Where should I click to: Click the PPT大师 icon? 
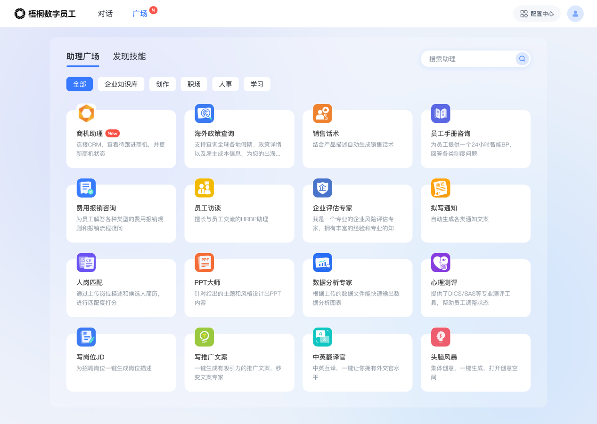pyautogui.click(x=204, y=263)
